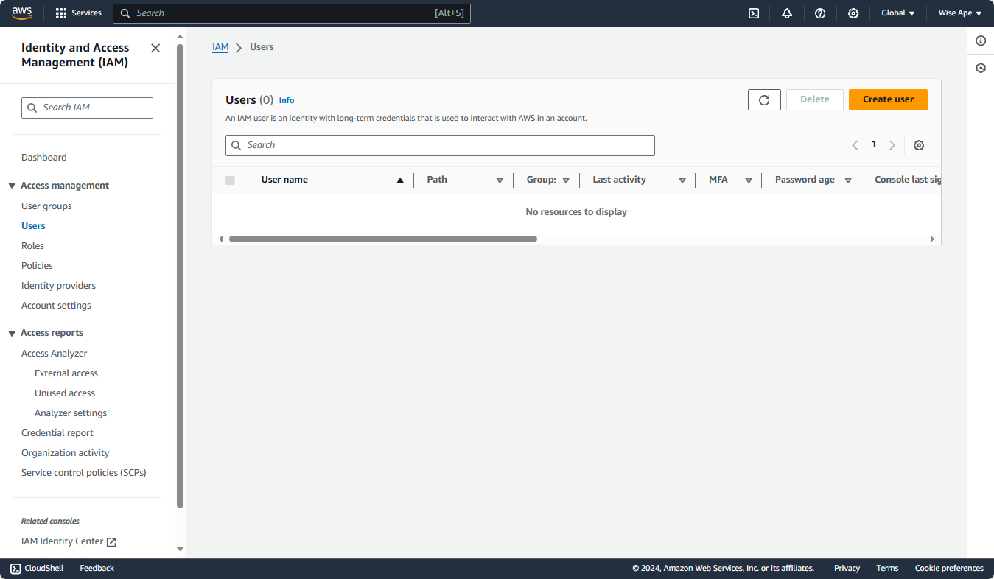Open the info panel icon on right edge

[981, 41]
